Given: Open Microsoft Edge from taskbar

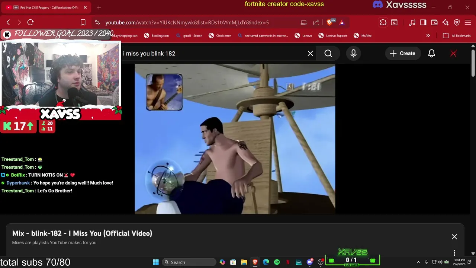Looking at the screenshot, I should pos(266,262).
